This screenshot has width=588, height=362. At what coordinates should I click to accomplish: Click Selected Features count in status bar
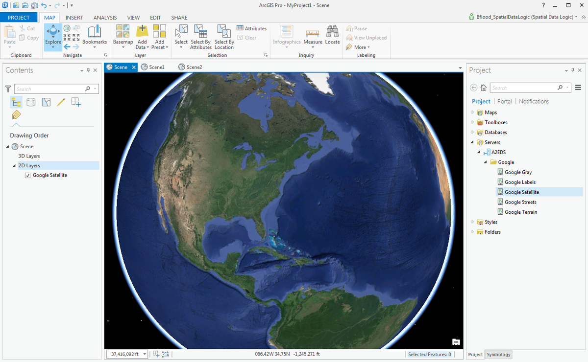tap(430, 355)
